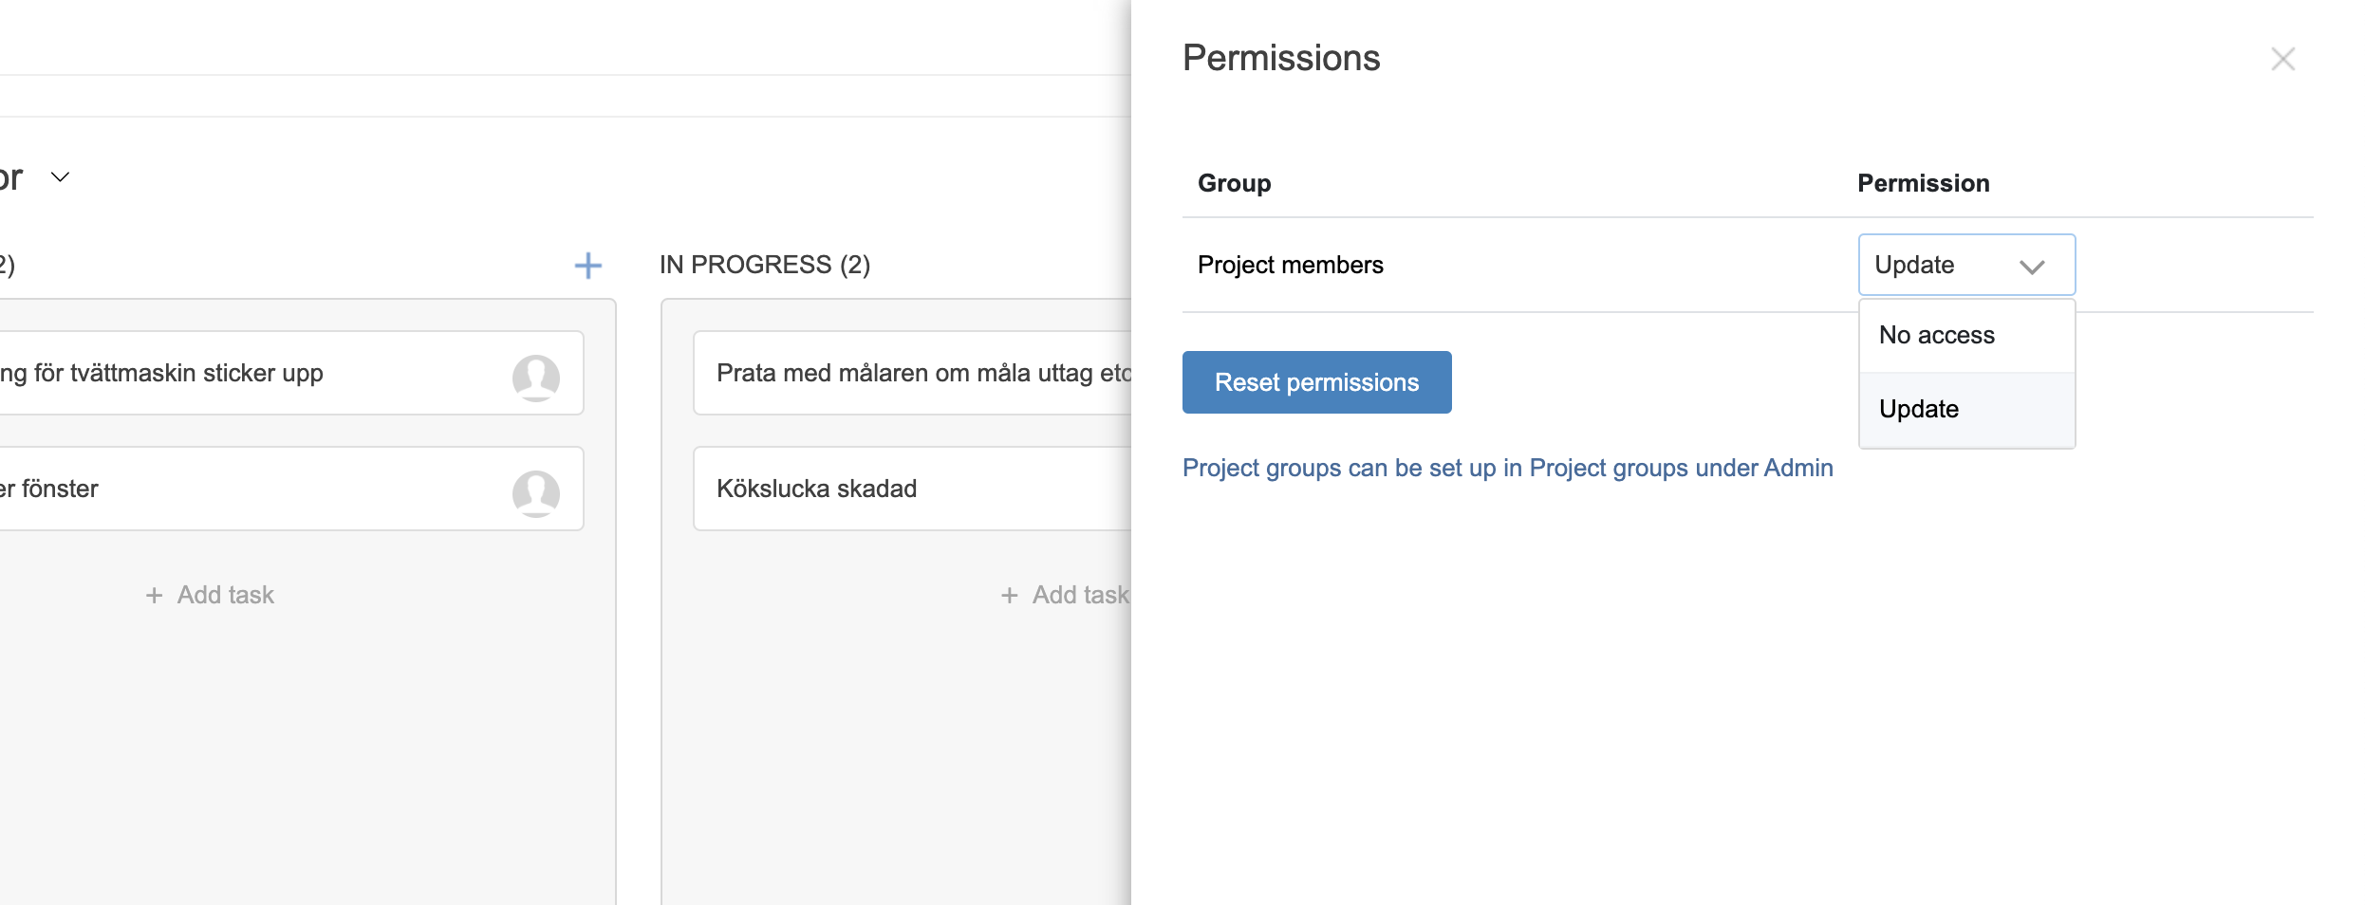
Task: Click the Group column header
Action: [1234, 183]
